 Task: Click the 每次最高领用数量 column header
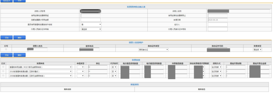point(130,63)
